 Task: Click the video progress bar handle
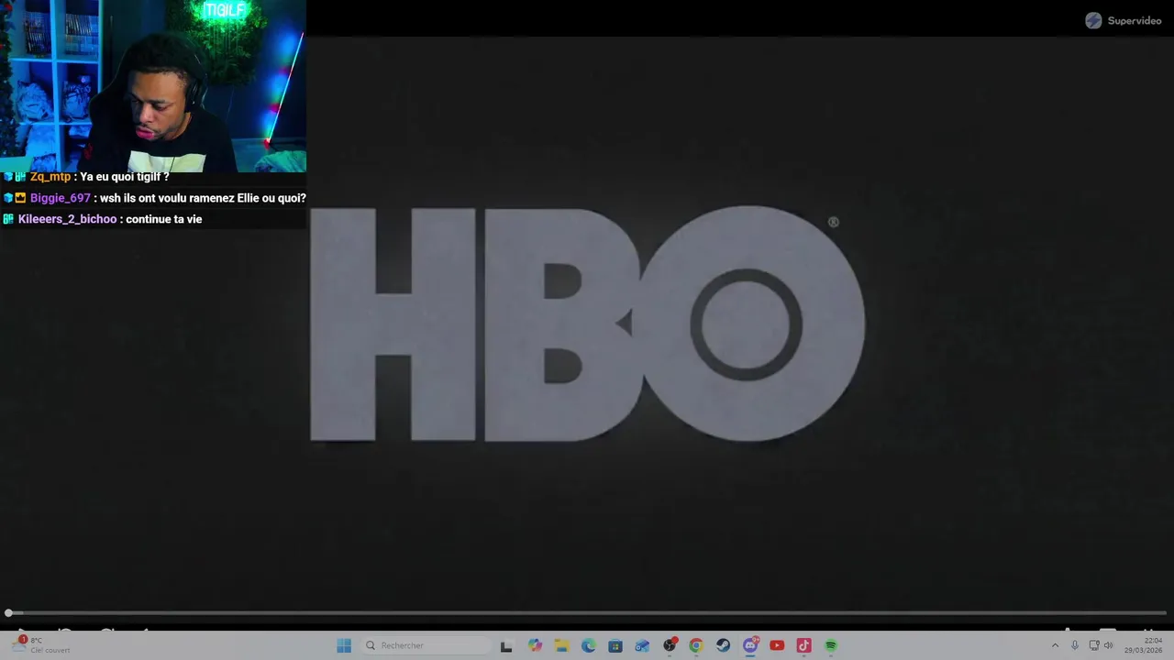pyautogui.click(x=8, y=613)
